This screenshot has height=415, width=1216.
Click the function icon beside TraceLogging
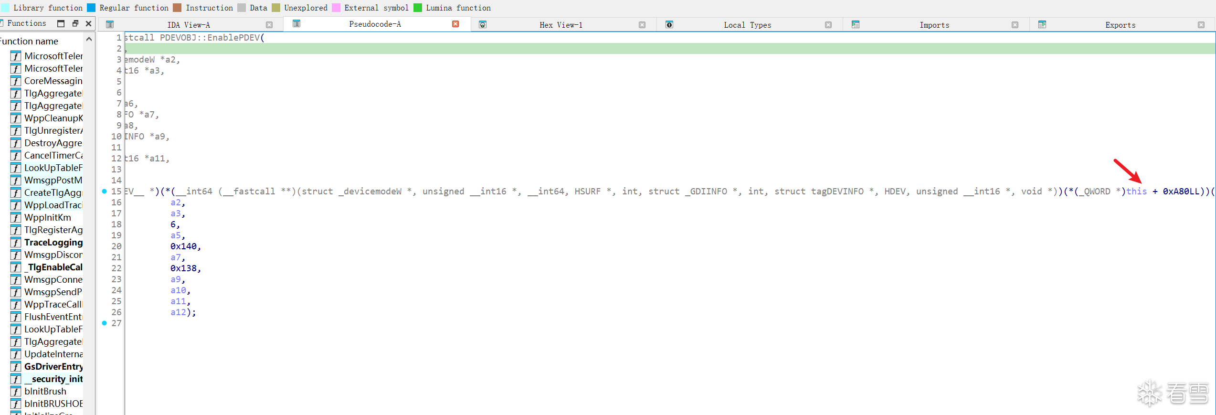(16, 243)
